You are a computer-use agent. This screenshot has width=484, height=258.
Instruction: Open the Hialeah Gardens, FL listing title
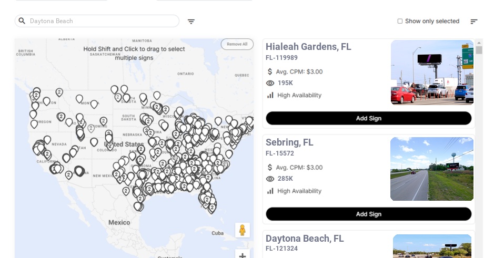pos(308,47)
